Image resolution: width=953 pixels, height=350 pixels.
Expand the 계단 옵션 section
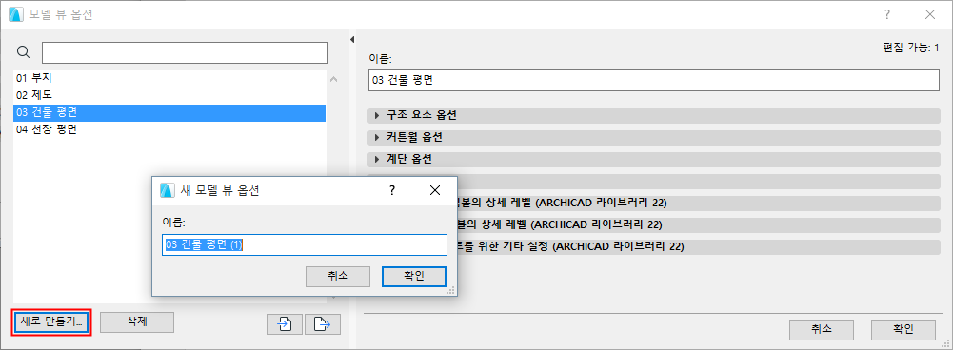click(654, 159)
